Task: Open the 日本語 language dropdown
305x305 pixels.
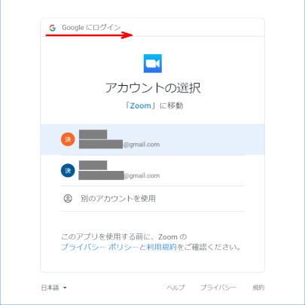Action: 54,288
